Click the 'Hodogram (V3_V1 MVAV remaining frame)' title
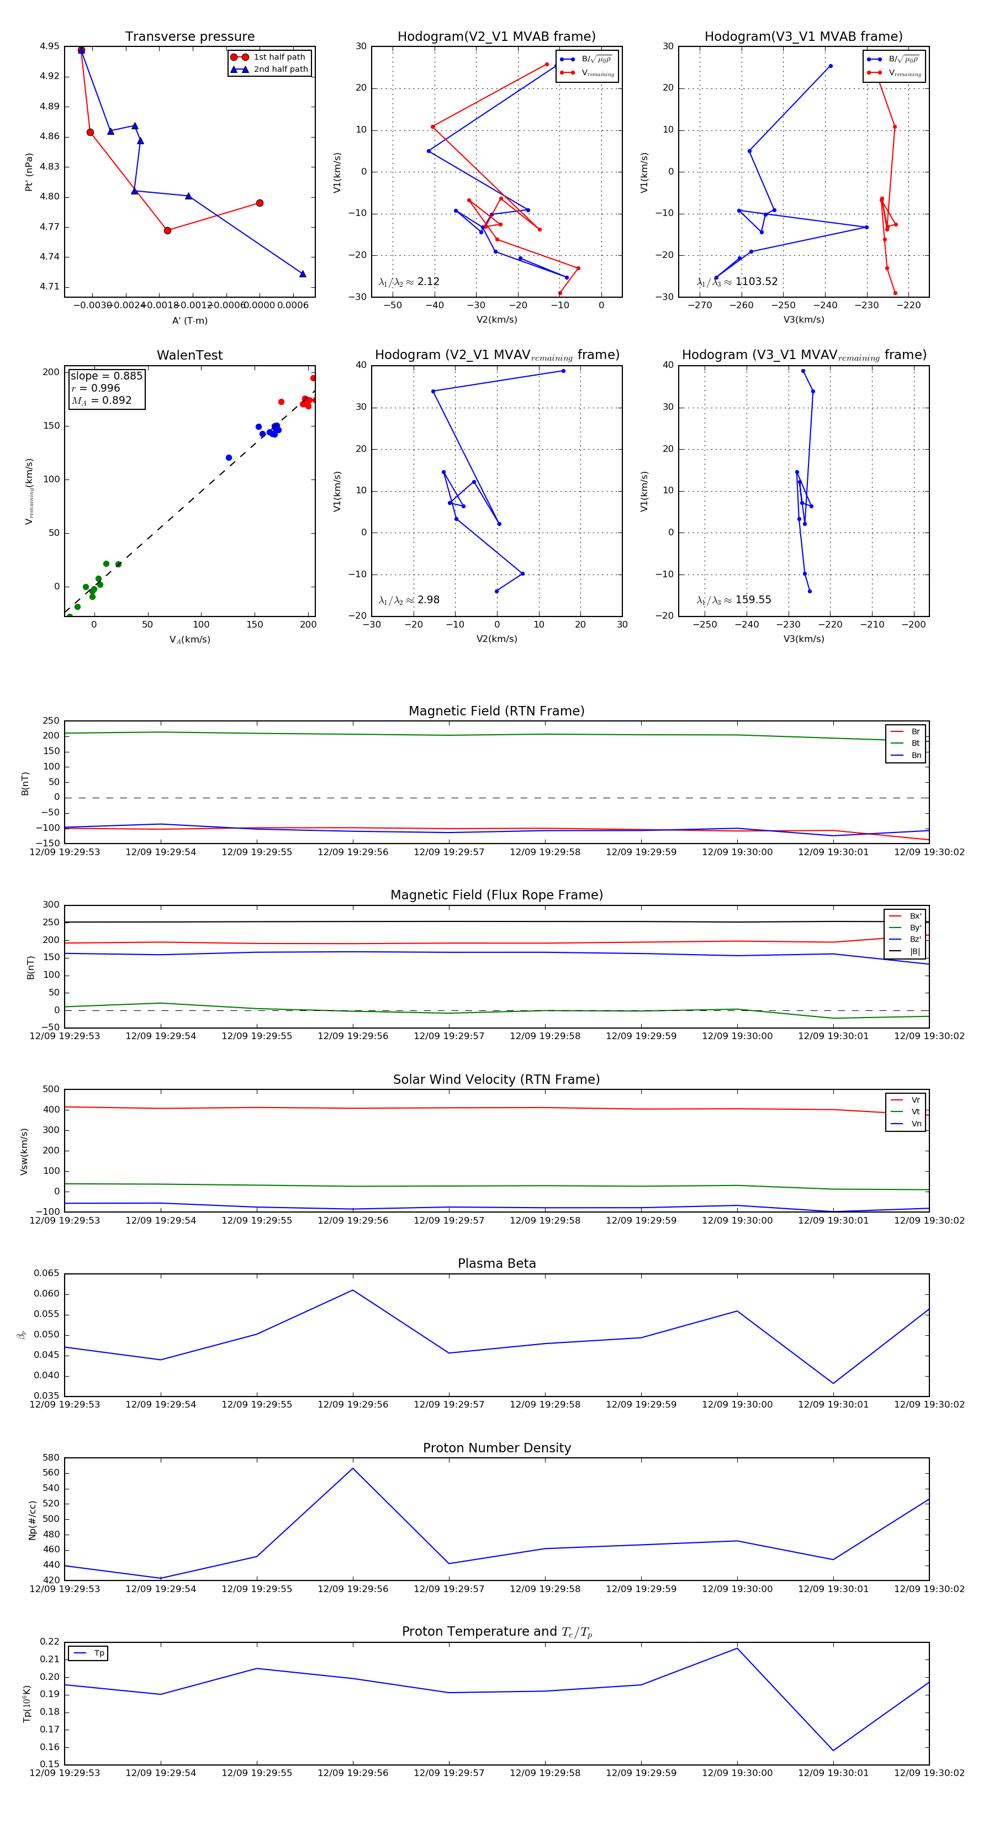This screenshot has width=994, height=1823. (803, 355)
